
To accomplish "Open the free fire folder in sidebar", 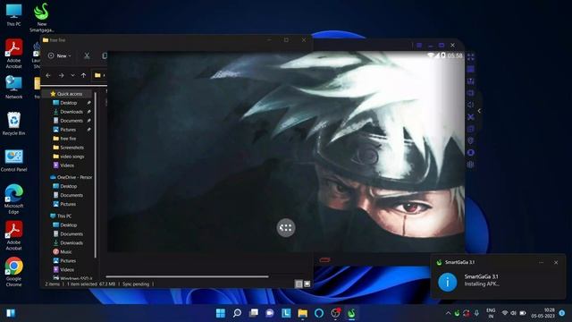I will (x=64, y=139).
